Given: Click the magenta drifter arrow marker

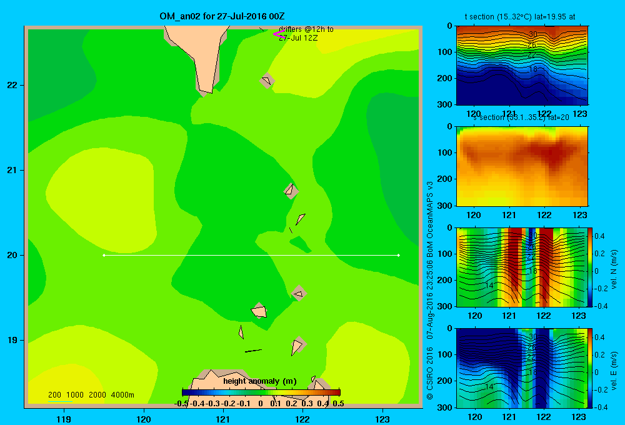Looking at the screenshot, I should pos(279,34).
